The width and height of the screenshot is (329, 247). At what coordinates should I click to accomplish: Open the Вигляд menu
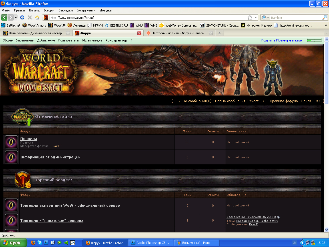click(x=34, y=10)
